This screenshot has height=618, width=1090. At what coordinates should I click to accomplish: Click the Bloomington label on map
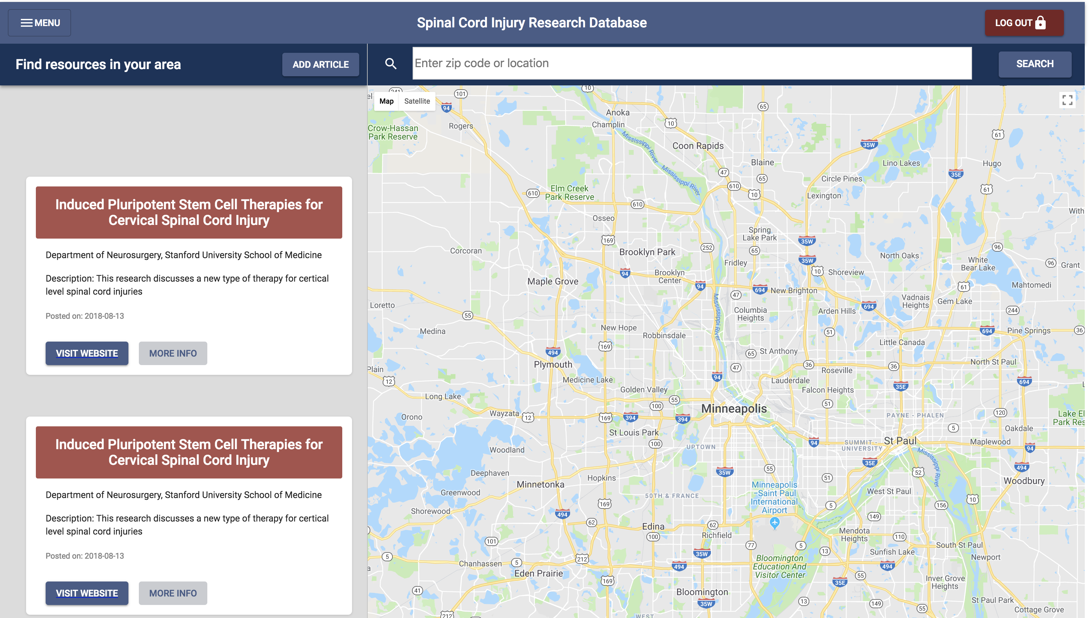(702, 592)
